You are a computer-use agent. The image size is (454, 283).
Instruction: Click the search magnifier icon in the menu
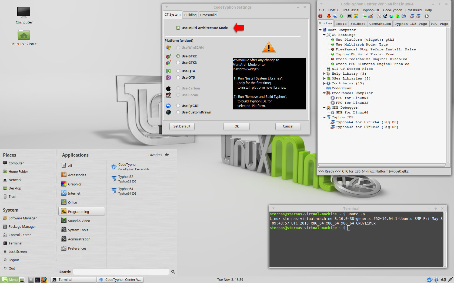coord(173,272)
